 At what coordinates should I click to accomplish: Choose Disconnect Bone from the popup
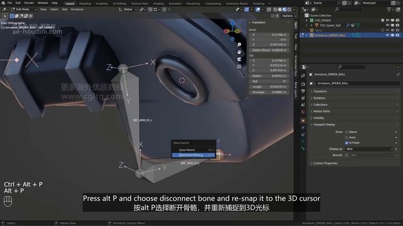(193, 155)
